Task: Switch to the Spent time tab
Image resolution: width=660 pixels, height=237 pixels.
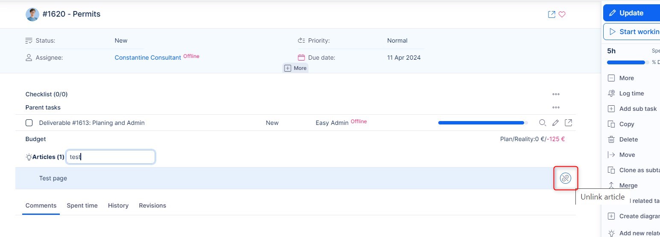Action: [x=82, y=205]
